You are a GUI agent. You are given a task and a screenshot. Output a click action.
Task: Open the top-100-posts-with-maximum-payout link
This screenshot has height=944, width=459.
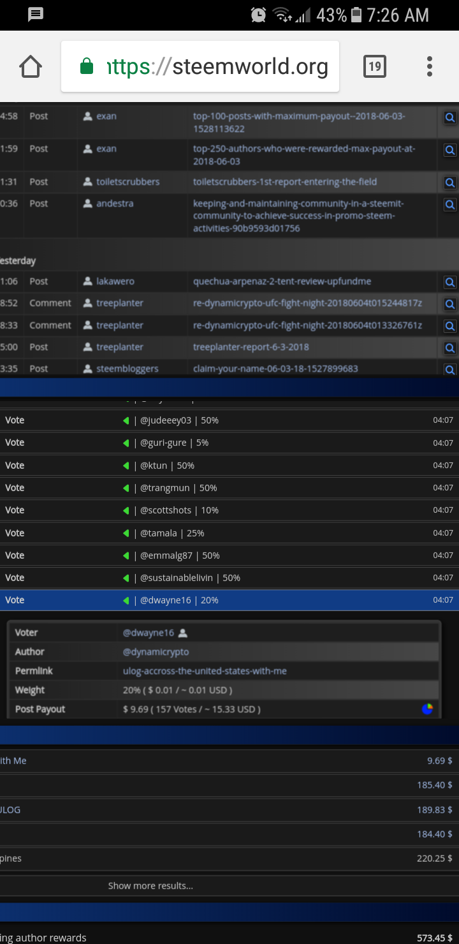click(x=299, y=122)
